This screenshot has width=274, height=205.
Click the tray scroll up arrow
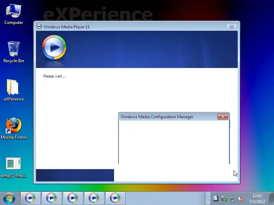point(208,194)
